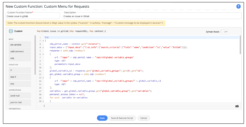
Task: Click 'get_global_variable_group' on line 12
Action: (x=65, y=74)
